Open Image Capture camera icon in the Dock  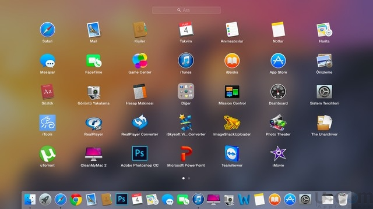click(229, 200)
